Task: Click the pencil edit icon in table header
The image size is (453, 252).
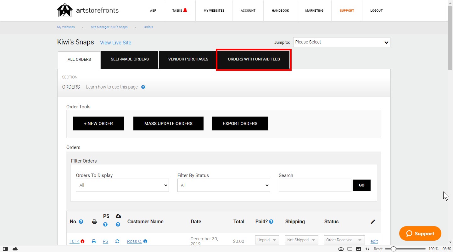Action: [x=373, y=221]
